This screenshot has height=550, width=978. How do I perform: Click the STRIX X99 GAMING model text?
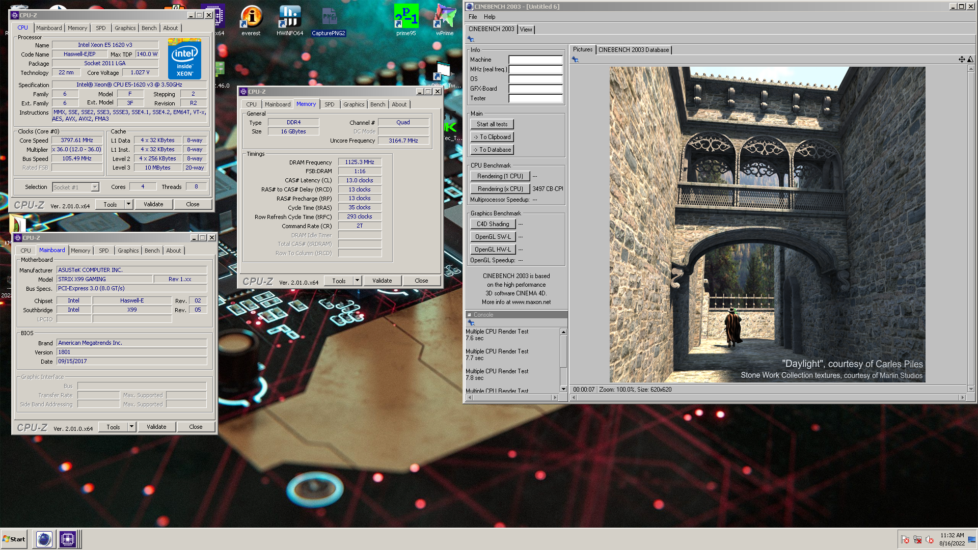point(82,279)
